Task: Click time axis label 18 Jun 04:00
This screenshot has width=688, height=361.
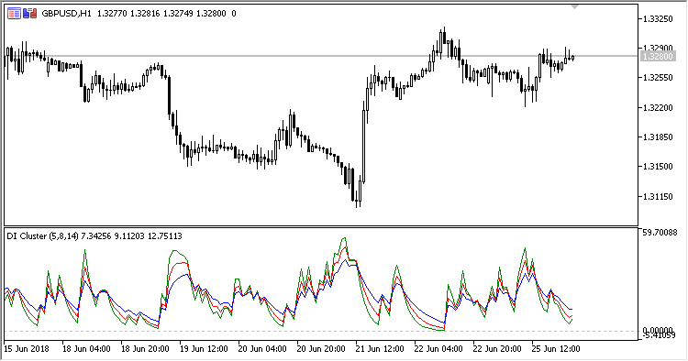Action: [86, 349]
